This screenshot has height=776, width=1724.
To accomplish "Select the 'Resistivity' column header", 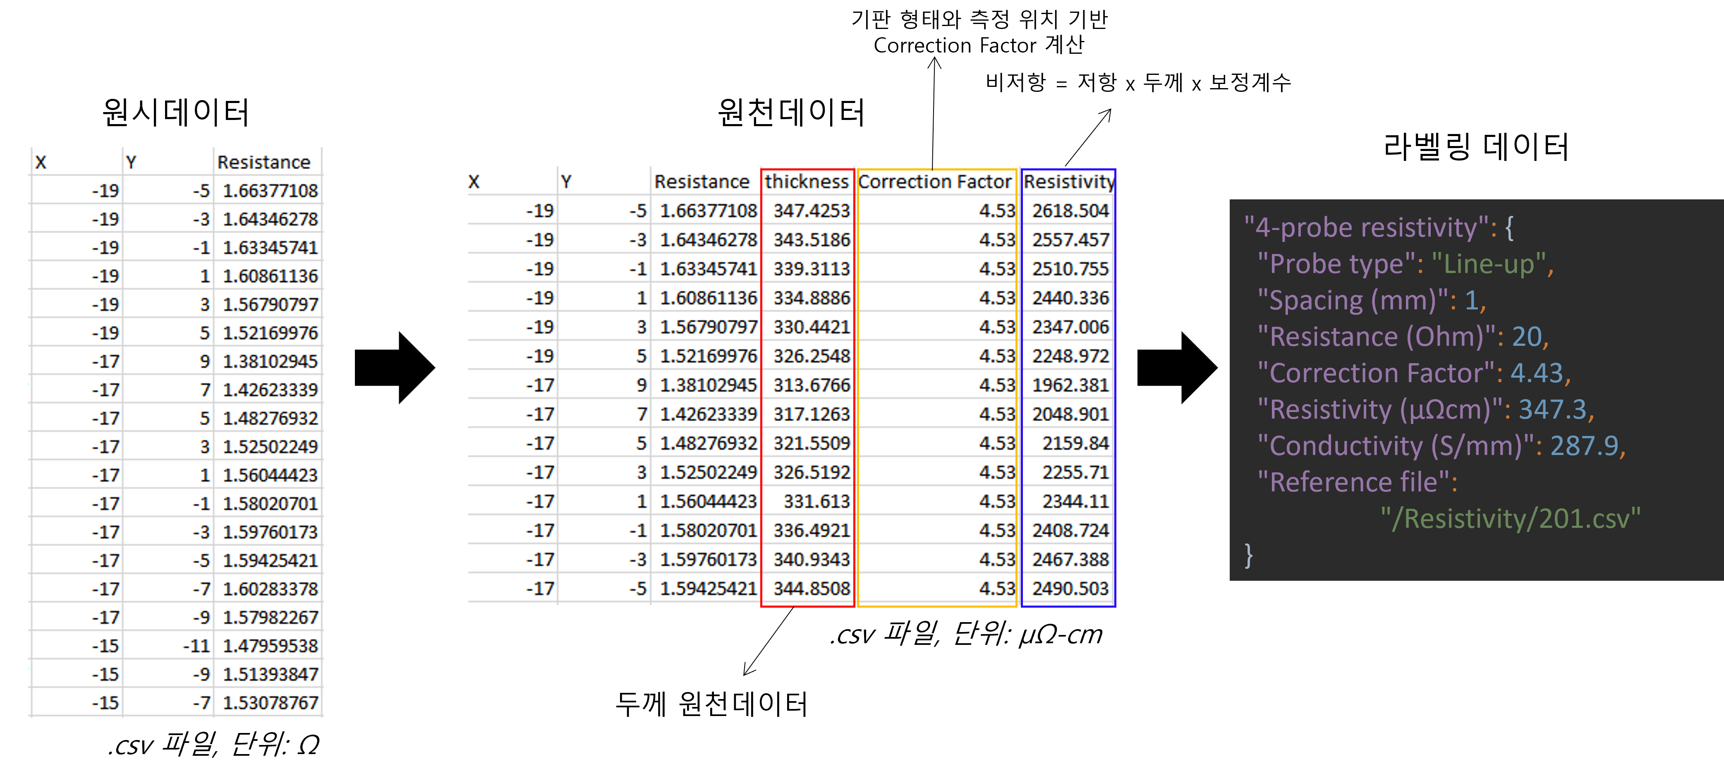I will tap(1069, 182).
